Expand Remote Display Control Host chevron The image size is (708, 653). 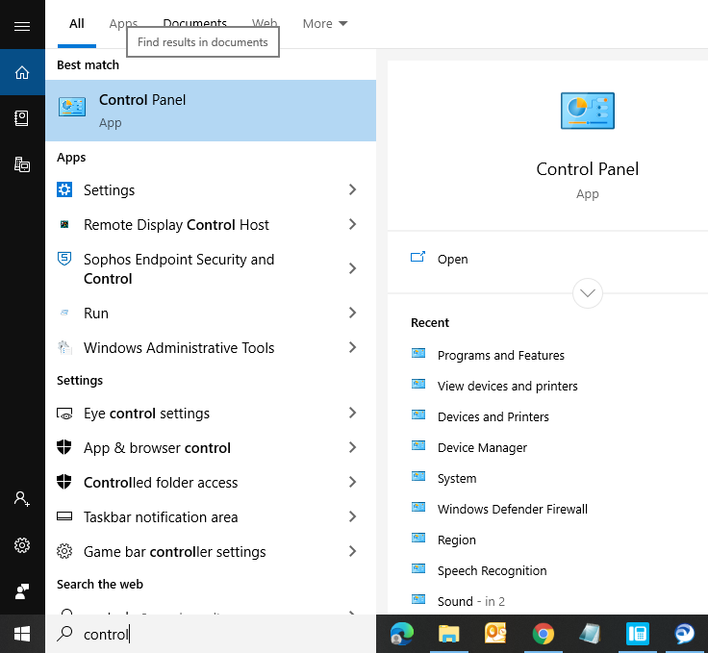353,224
